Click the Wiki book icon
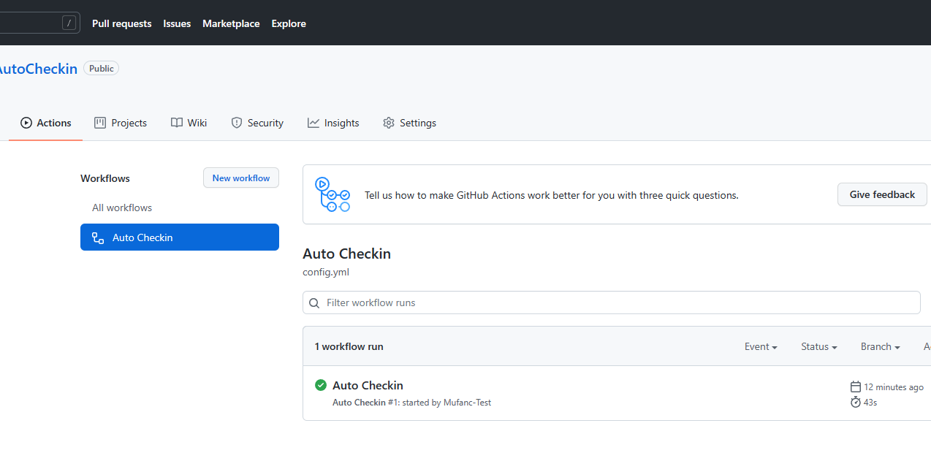 (x=177, y=123)
